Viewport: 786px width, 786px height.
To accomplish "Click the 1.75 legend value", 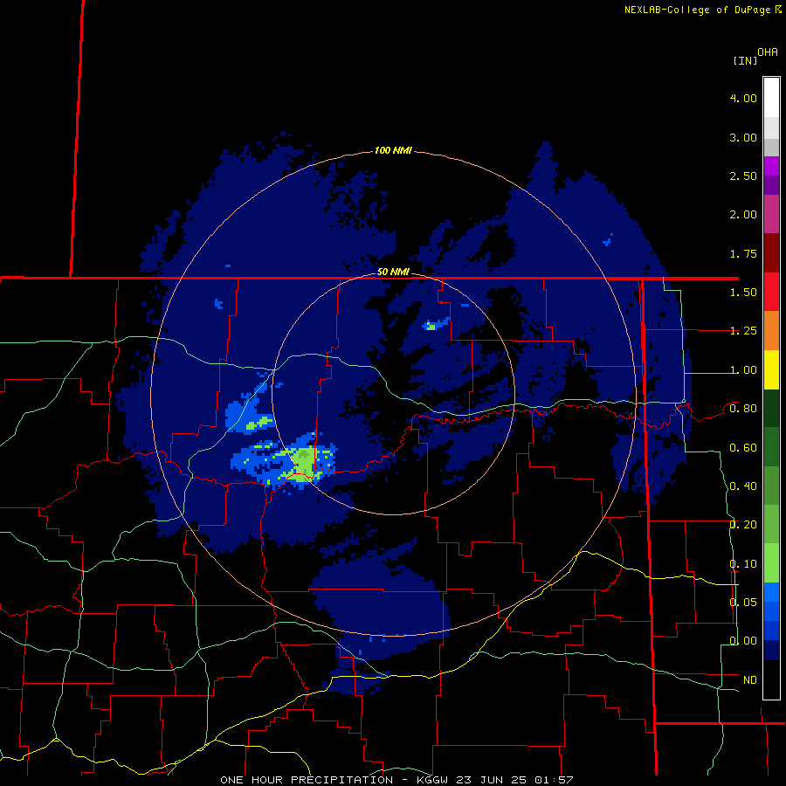I will 743,253.
